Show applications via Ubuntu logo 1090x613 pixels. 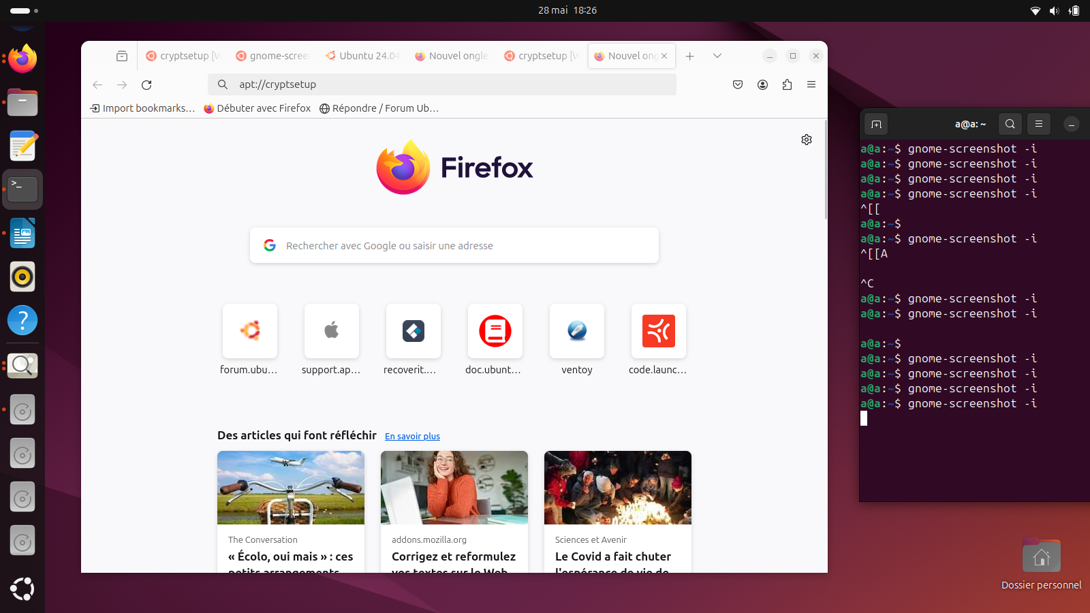pos(22,588)
